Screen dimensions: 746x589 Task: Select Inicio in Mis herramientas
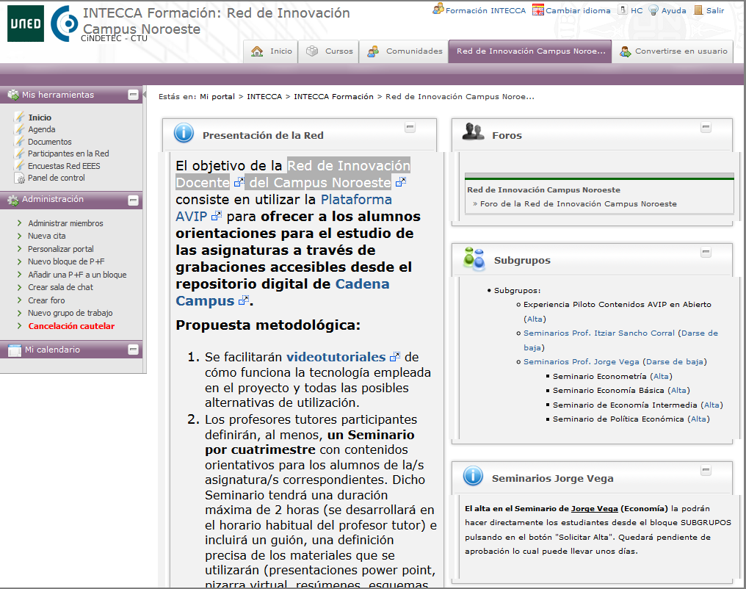pyautogui.click(x=40, y=118)
